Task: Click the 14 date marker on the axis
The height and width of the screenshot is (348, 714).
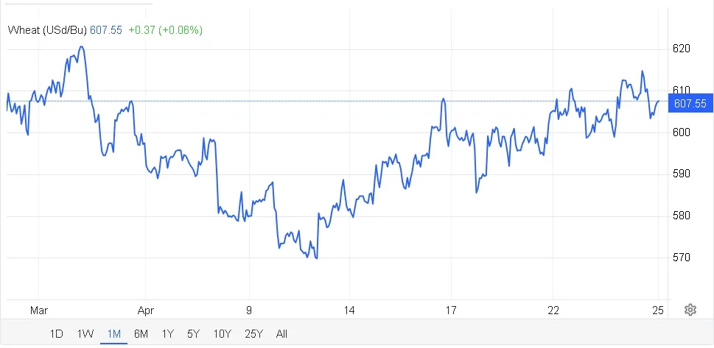Action: pyautogui.click(x=349, y=310)
